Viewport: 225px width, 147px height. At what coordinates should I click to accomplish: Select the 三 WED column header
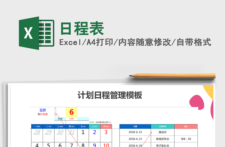60,127
